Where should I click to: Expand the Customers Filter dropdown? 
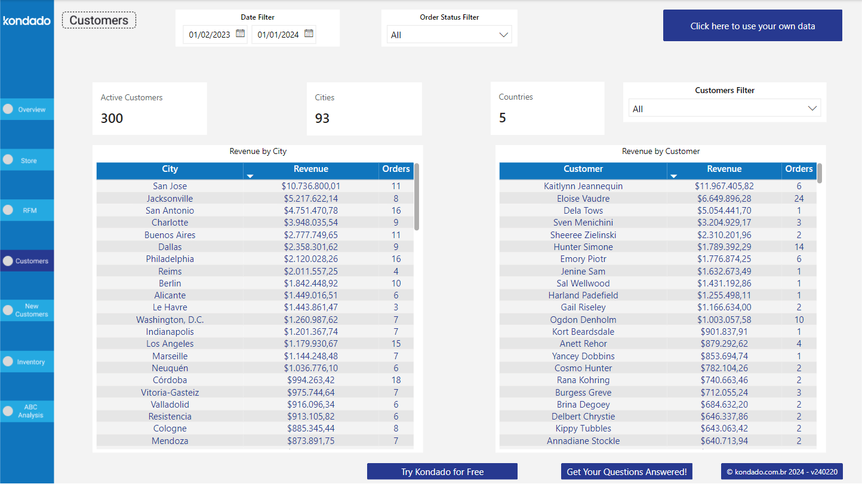pyautogui.click(x=724, y=107)
